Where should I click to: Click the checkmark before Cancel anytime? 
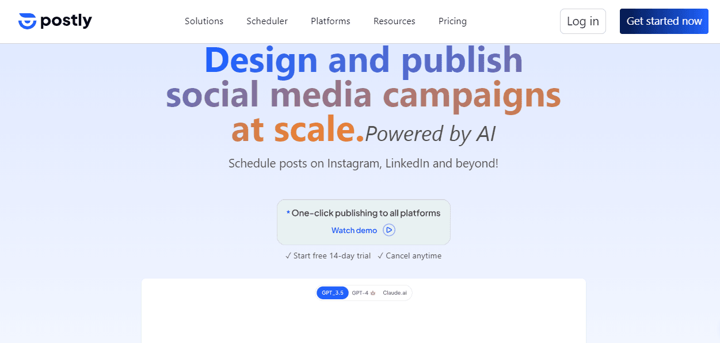(x=380, y=256)
